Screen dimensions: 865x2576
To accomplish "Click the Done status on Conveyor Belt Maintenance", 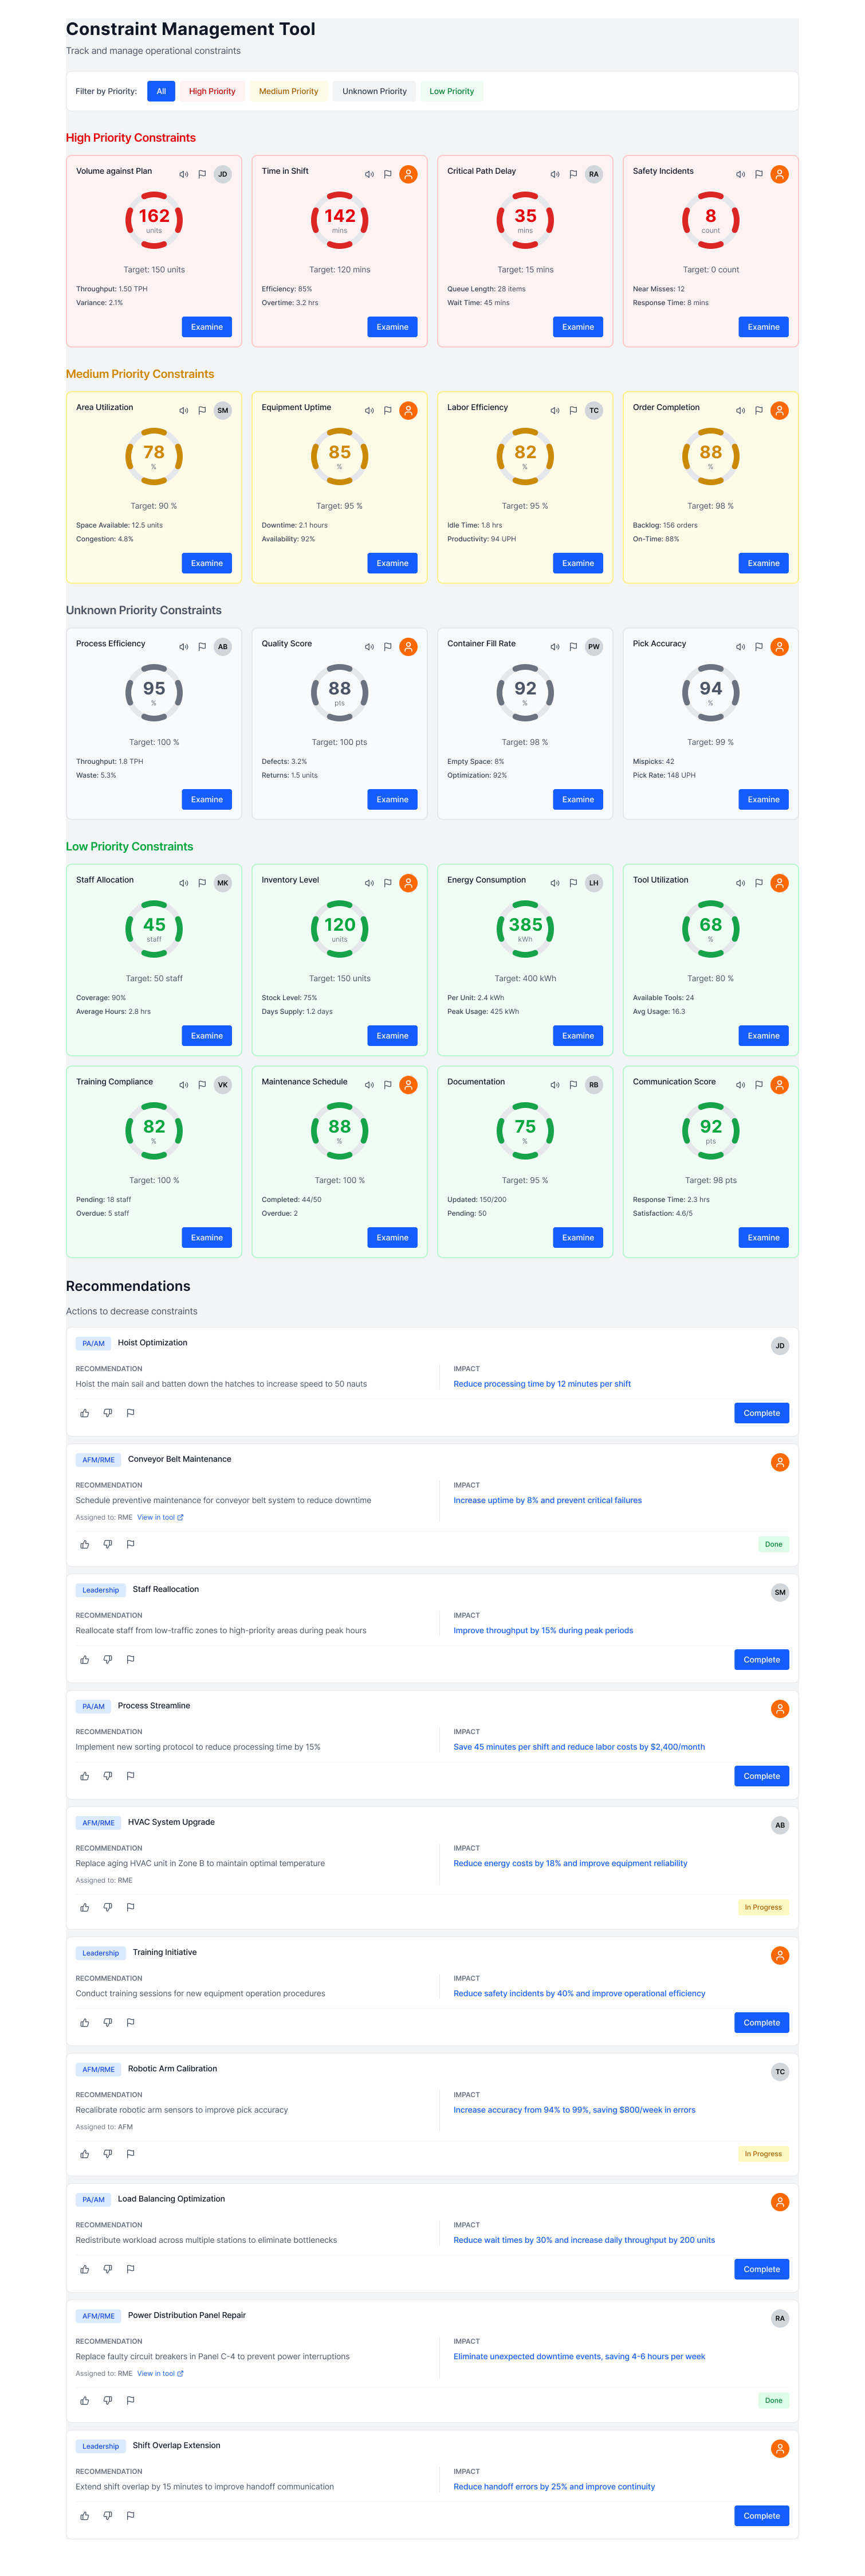I will click(x=773, y=1544).
